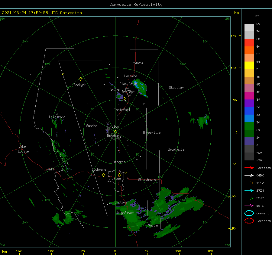This screenshot has width=272, height=255.
Task: Click the Lake Louise label
Action: click(x=23, y=149)
